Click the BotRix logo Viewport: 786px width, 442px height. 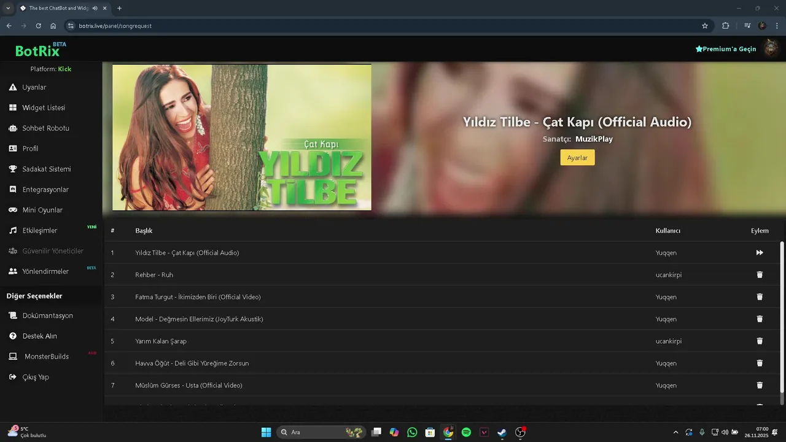[x=38, y=50]
